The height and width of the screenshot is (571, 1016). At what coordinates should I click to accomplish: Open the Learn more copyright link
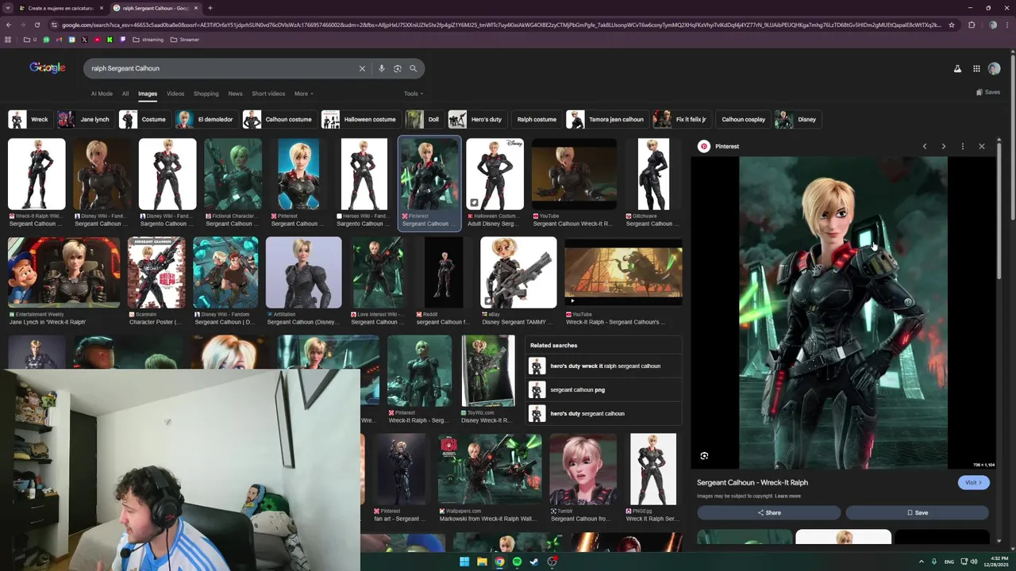[787, 496]
